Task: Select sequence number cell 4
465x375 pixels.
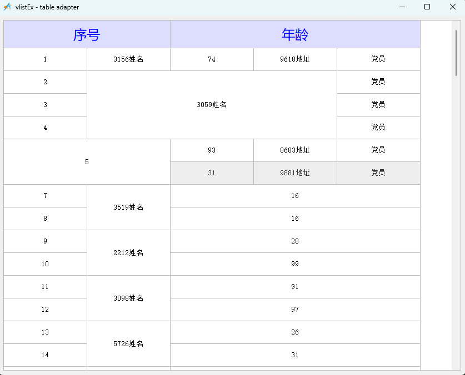Action: 46,128
